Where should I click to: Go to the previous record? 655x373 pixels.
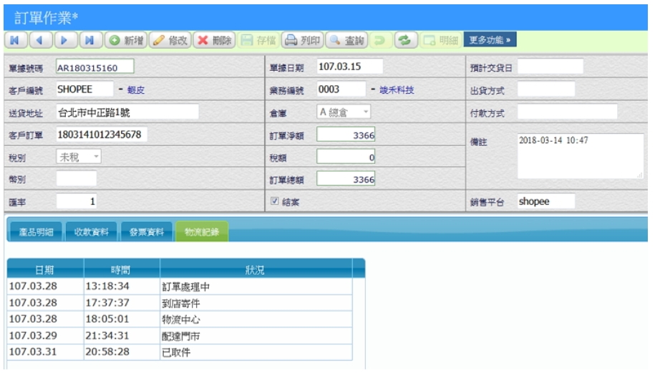click(41, 41)
